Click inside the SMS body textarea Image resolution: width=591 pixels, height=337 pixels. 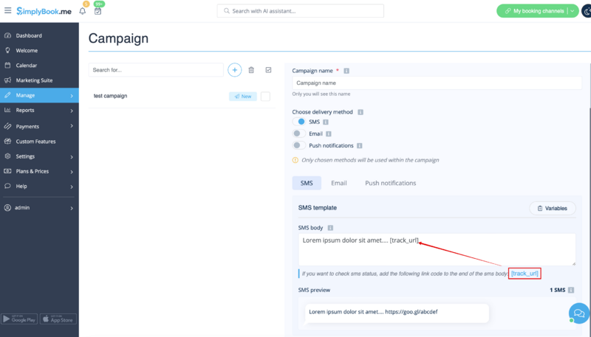tap(437, 249)
